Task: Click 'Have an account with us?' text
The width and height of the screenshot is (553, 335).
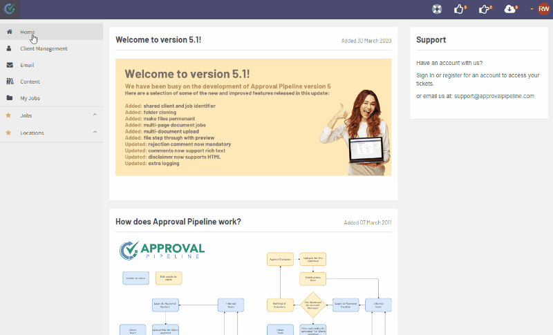Action: (449, 63)
